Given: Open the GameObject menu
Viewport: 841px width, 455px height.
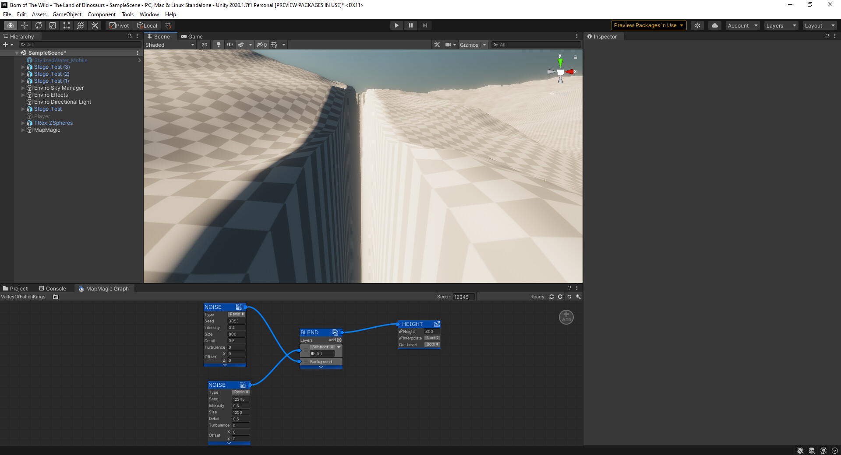Looking at the screenshot, I should coord(67,14).
